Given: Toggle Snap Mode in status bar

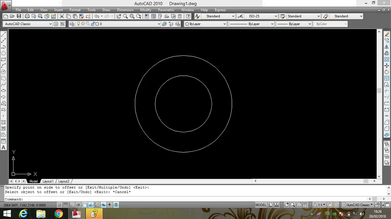Looking at the screenshot, I should click(59, 205).
